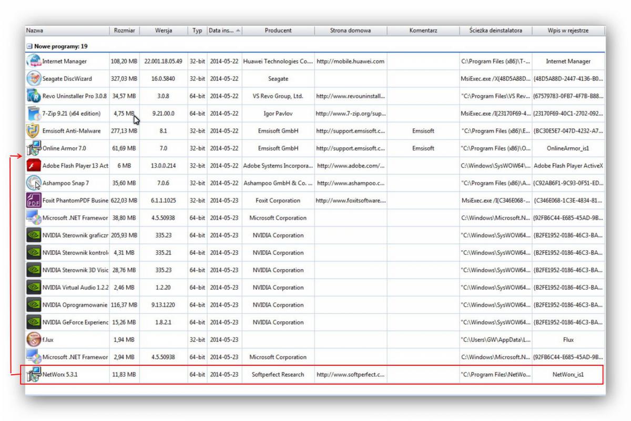Click the http://www.ashampoo.c... cell
The image size is (631, 421).
coord(351,183)
